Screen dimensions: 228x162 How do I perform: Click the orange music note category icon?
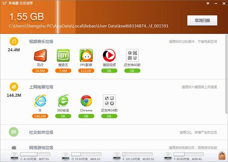pyautogui.click(x=14, y=41)
